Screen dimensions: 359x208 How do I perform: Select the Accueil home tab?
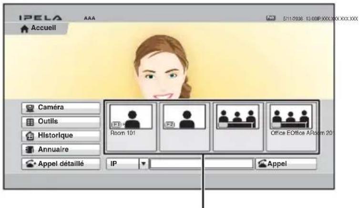(37, 29)
